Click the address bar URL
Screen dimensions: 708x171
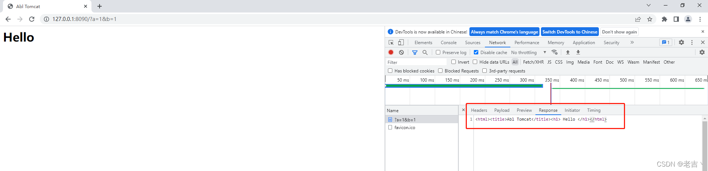(84, 19)
